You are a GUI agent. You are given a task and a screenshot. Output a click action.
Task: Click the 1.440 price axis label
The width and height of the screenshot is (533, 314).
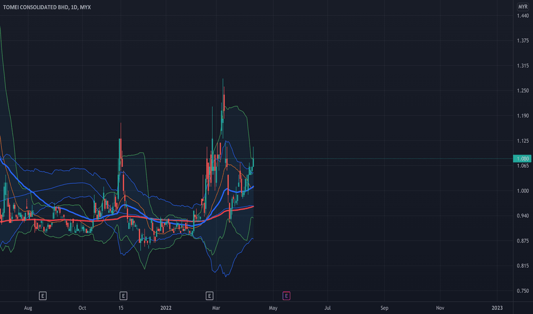tap(523, 15)
